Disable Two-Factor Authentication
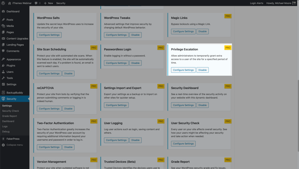Viewport: 299px width, 169px height. pos(68,147)
